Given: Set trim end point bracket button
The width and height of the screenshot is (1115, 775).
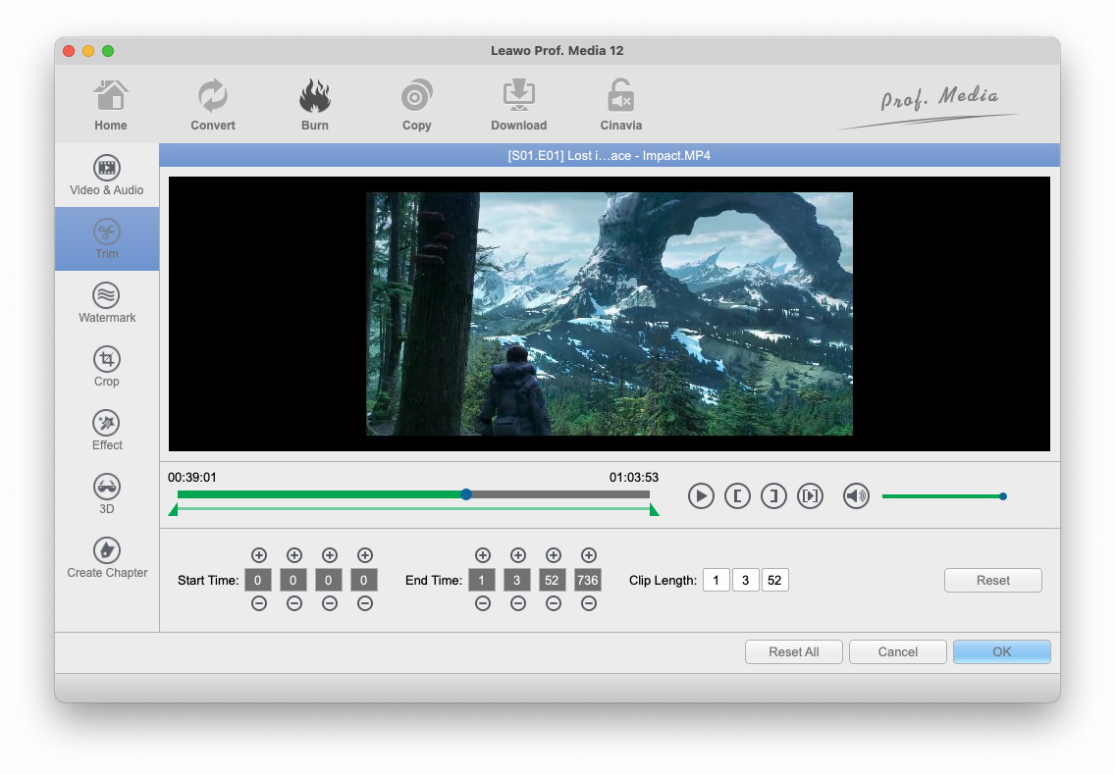Looking at the screenshot, I should (x=773, y=495).
